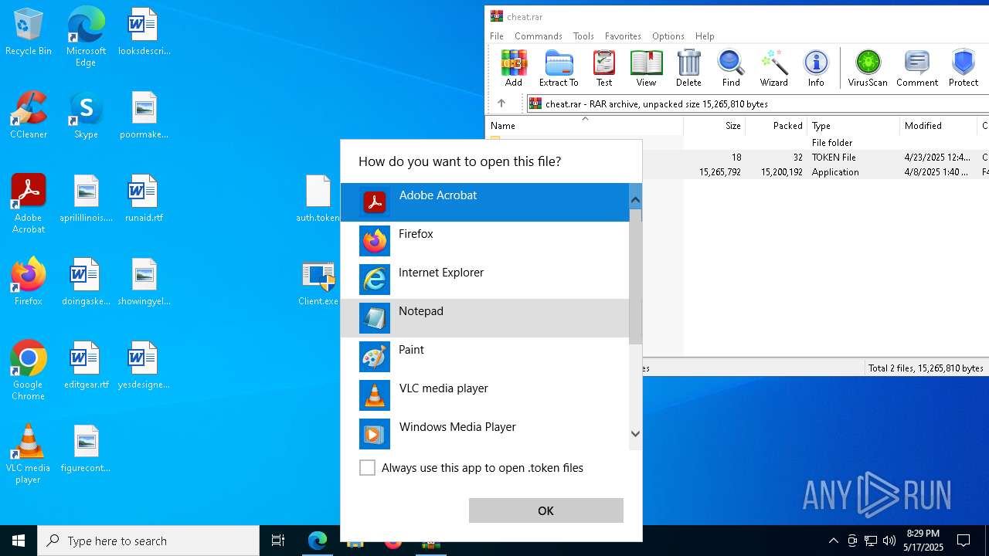Screen dimensions: 989x556
Task: Open the View tool in WinRAR
Action: 646,68
